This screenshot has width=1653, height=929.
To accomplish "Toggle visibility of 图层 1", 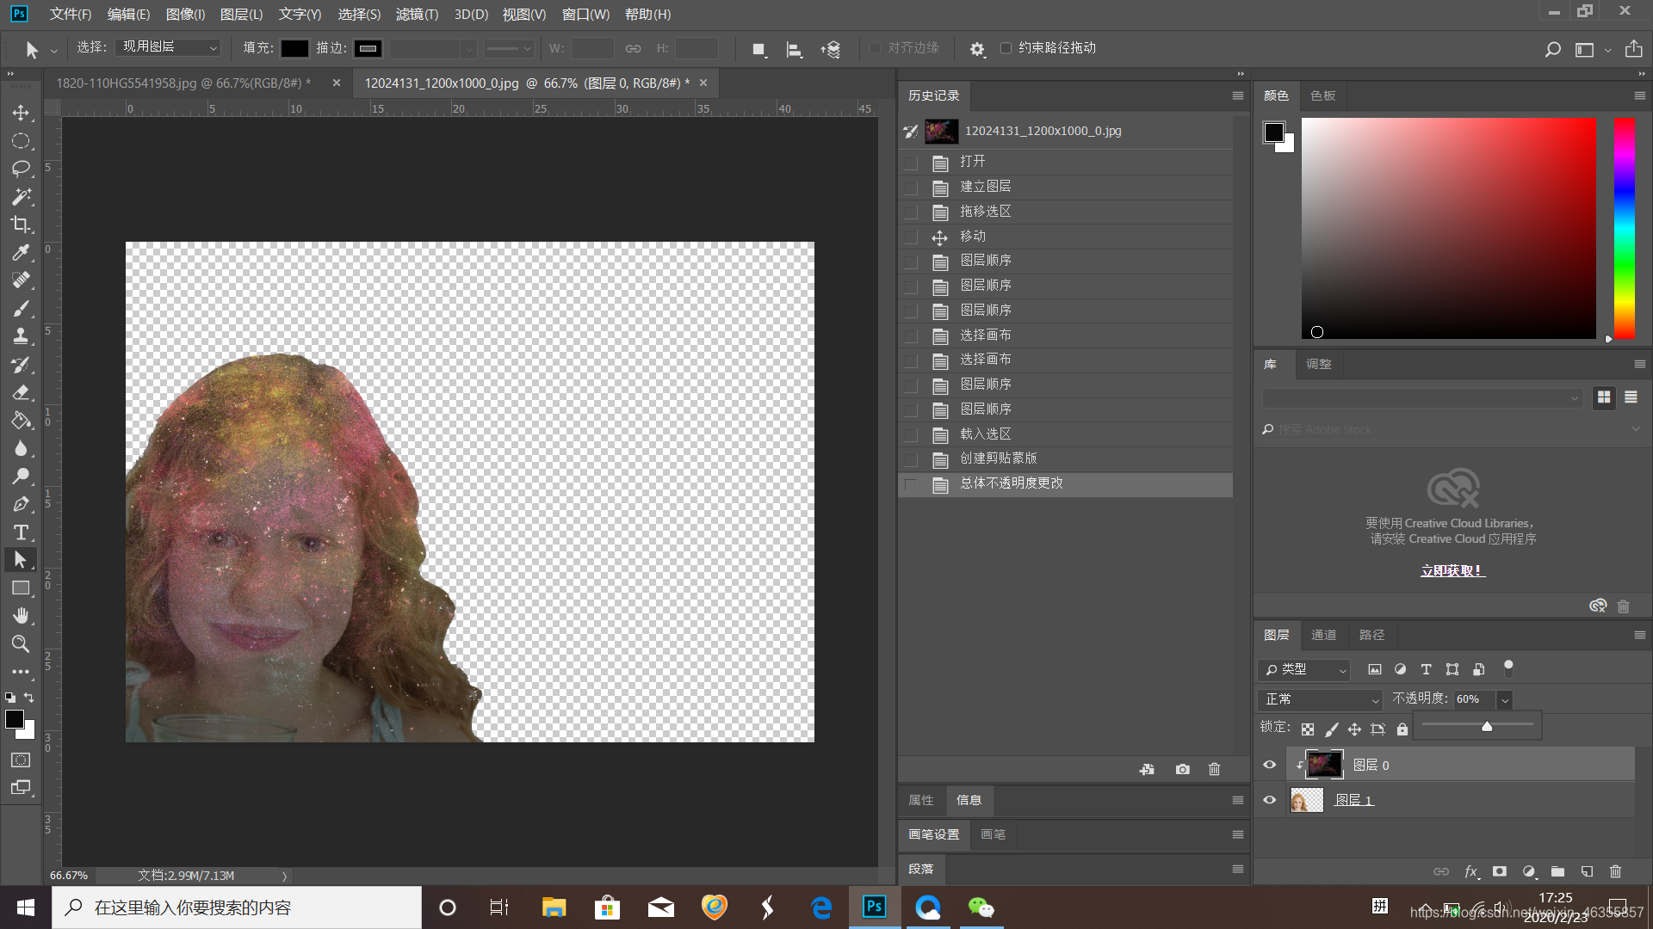I will (1269, 800).
